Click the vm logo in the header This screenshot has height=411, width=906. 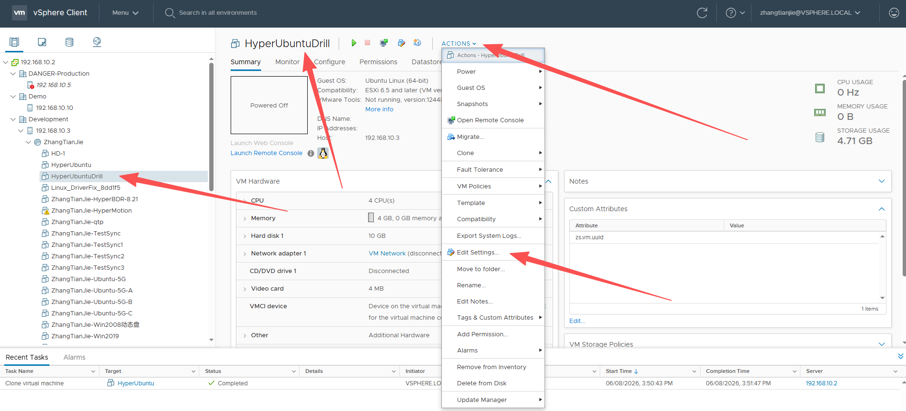[x=19, y=13]
